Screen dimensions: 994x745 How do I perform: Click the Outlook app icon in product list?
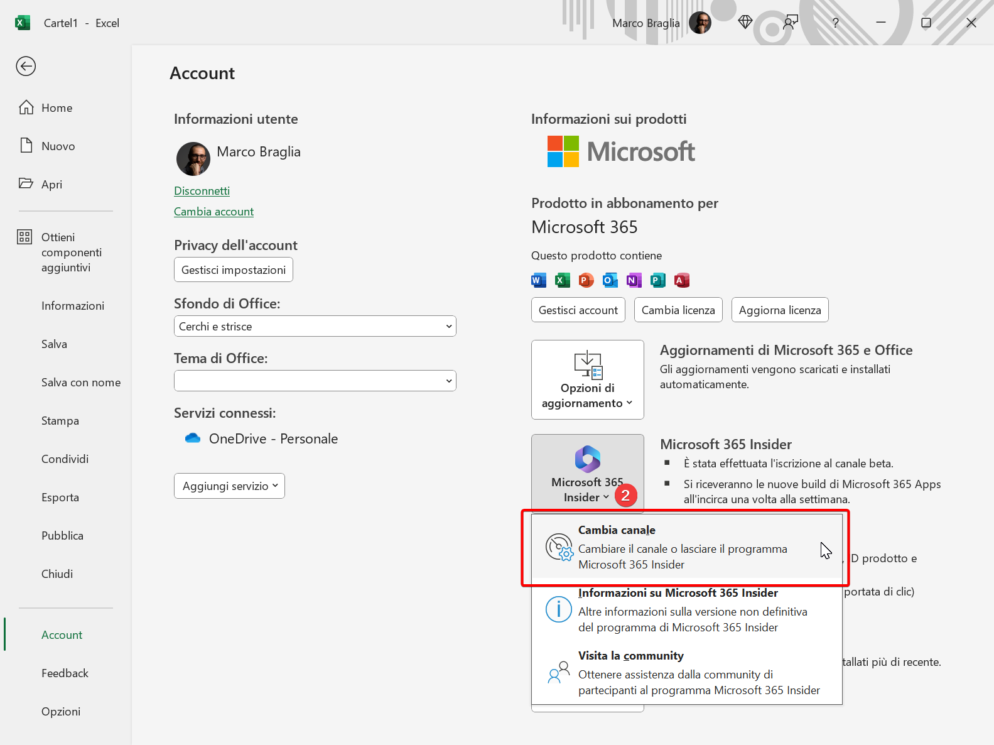610,280
